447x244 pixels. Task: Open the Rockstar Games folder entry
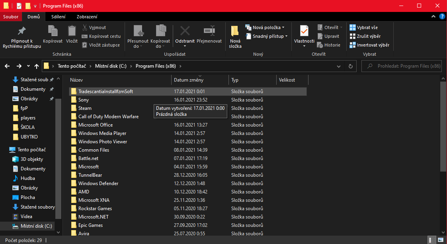coord(95,209)
